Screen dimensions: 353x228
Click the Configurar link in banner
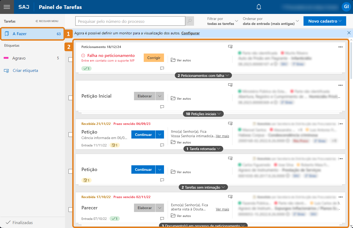pyautogui.click(x=190, y=33)
